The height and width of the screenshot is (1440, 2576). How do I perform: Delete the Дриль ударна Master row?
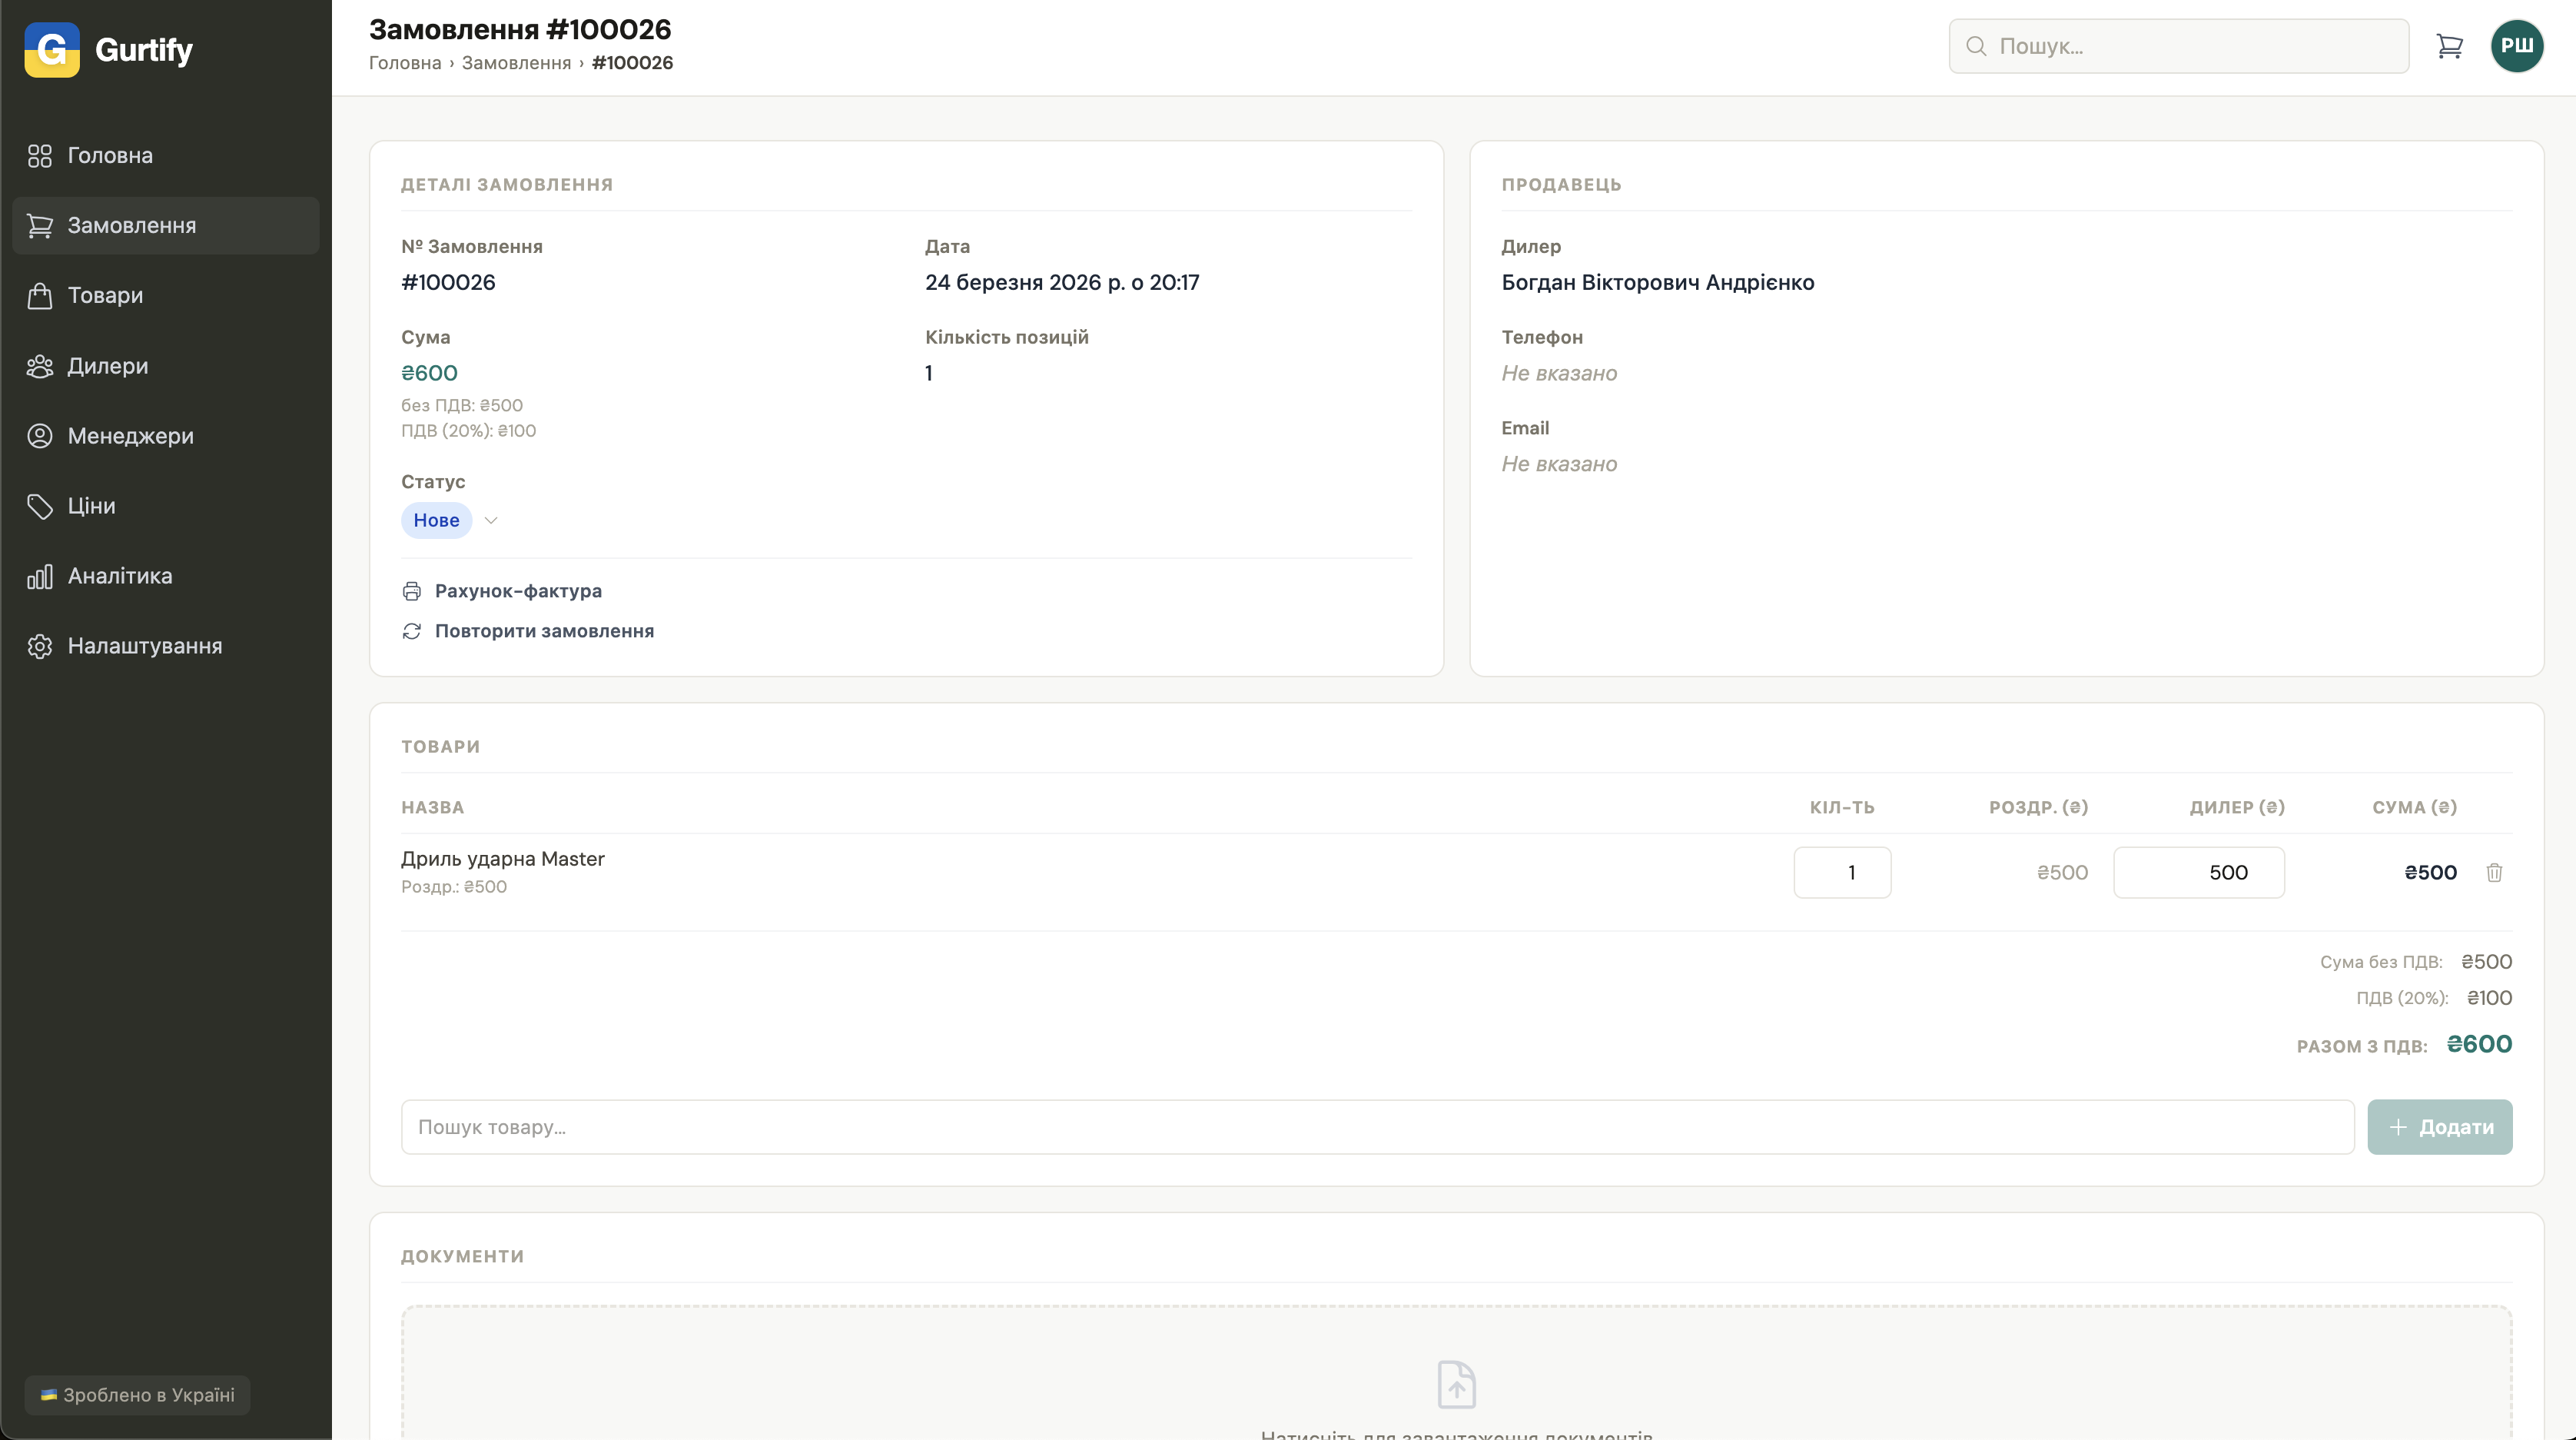(x=2494, y=873)
